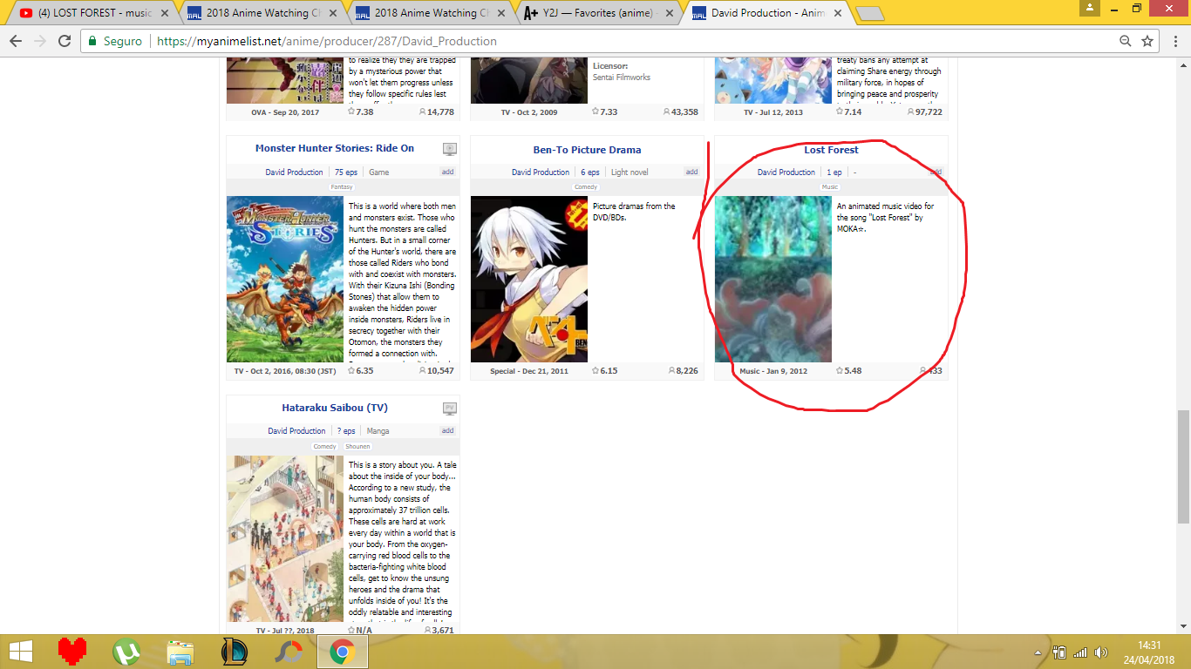Click the scrollbar down arrow
This screenshot has width=1191, height=669.
coord(1183,626)
